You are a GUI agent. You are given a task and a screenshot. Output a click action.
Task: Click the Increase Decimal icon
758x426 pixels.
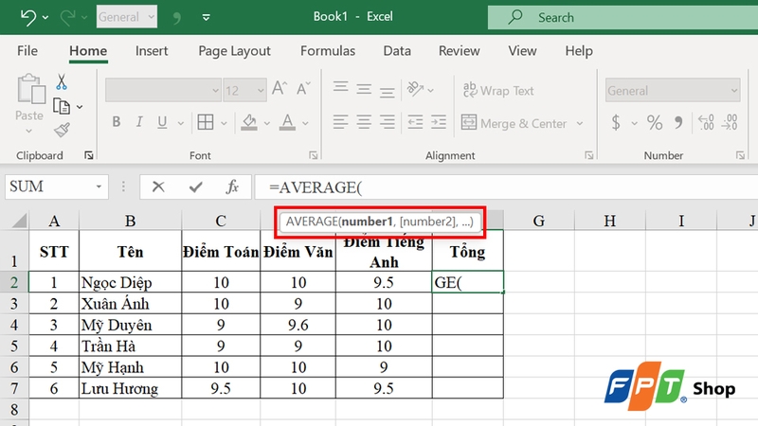(x=706, y=122)
